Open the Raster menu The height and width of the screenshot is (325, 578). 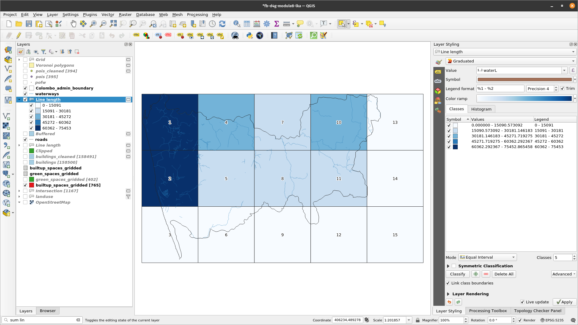click(125, 14)
